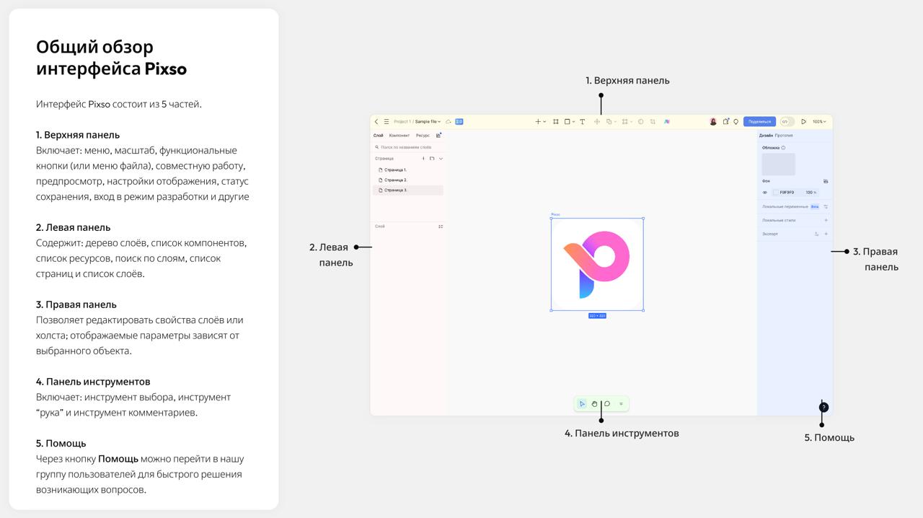Click the mask circle icon

coord(640,121)
